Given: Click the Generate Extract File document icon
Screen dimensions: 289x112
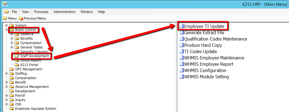Looking at the screenshot, I should click(x=181, y=33).
